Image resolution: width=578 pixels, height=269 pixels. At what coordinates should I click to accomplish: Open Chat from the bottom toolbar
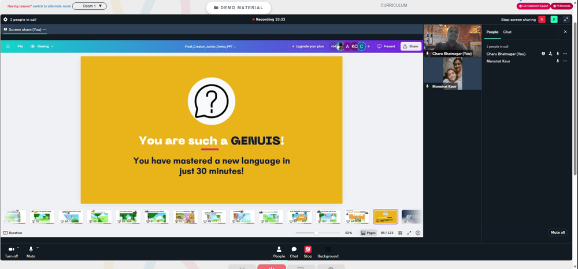coord(294,252)
